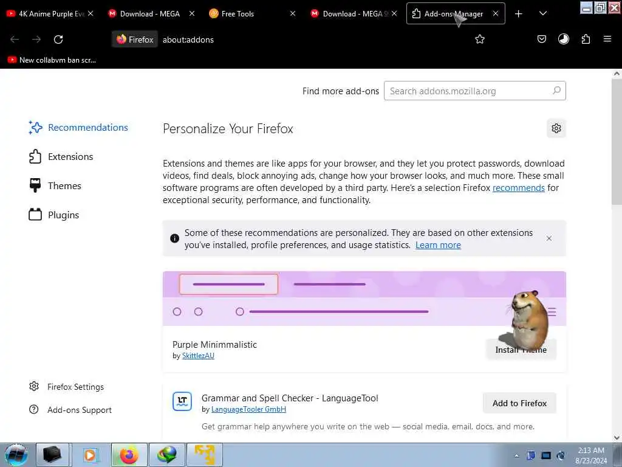Viewport: 622px width, 467px height.
Task: Click the taskbar clock showing 2:13 AM
Action: (591, 455)
